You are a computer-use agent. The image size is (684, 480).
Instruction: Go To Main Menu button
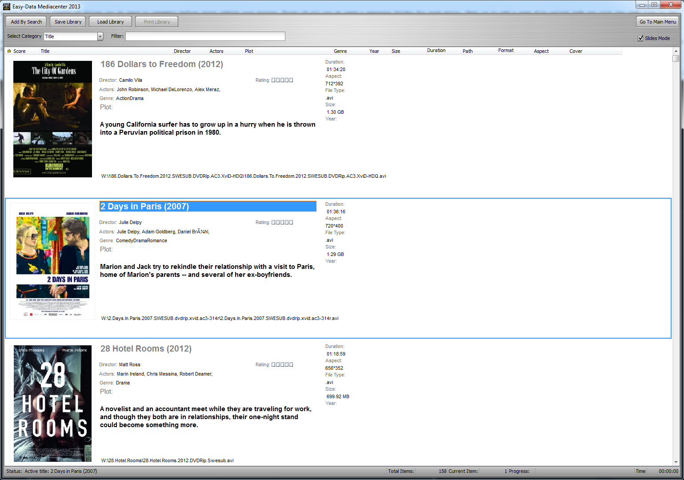658,22
